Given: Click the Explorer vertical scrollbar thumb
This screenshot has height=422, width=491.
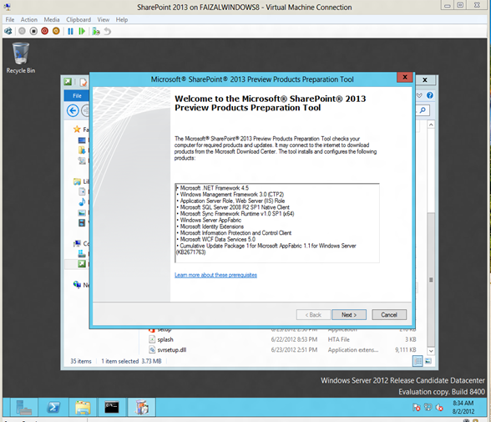Looking at the screenshot, I should tap(431, 279).
